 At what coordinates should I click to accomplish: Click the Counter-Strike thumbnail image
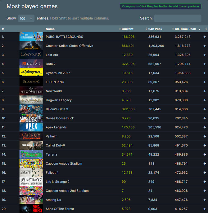[31, 46]
